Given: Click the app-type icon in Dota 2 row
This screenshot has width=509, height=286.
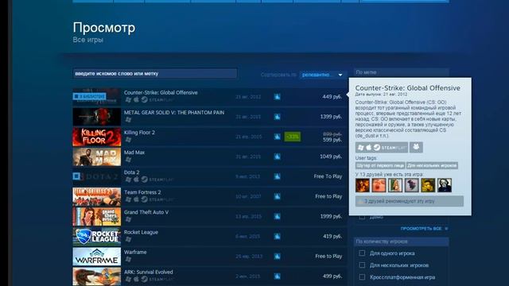Looking at the screenshot, I should (x=277, y=176).
